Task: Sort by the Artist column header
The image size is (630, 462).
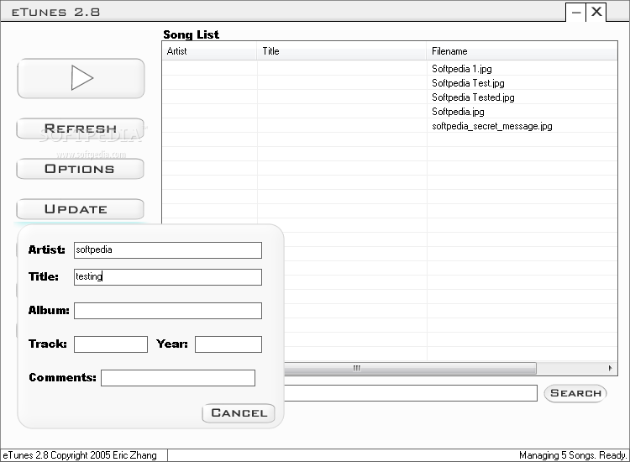Action: coord(209,51)
